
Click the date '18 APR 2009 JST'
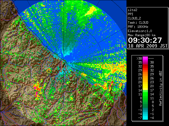coord(148,46)
